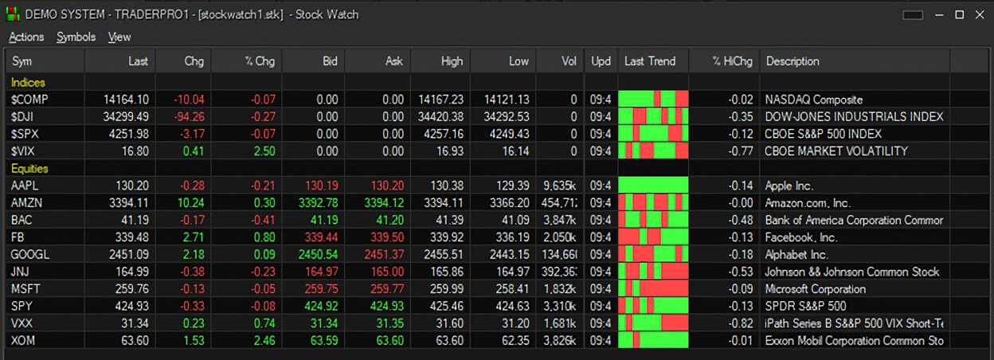Viewport: 994px width, 360px height.
Task: Click the % HiChg column header
Action: click(x=725, y=61)
